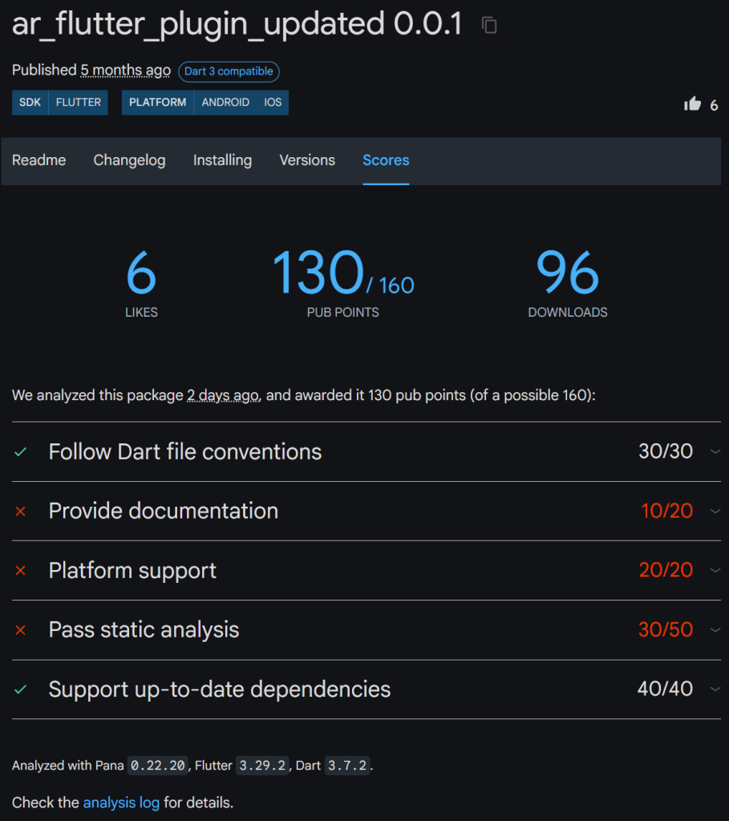The height and width of the screenshot is (821, 729).
Task: Click the ANDROID platform tag
Action: 225,102
